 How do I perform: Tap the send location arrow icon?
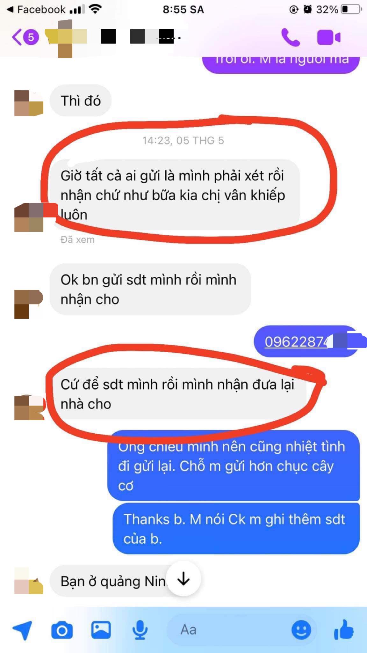tap(22, 630)
